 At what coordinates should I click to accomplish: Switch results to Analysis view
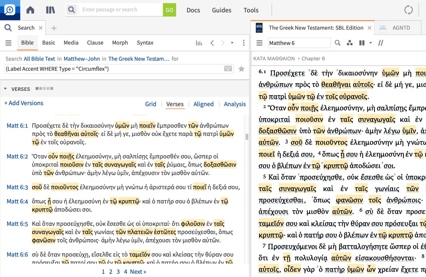[235, 104]
